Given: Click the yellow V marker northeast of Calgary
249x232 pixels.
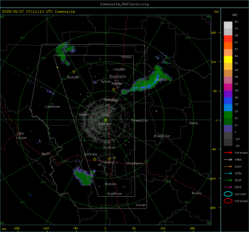Looking at the screenshot, I should coord(115,158).
